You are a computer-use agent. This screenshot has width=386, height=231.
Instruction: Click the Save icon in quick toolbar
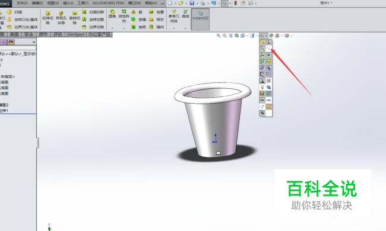pos(192,3)
